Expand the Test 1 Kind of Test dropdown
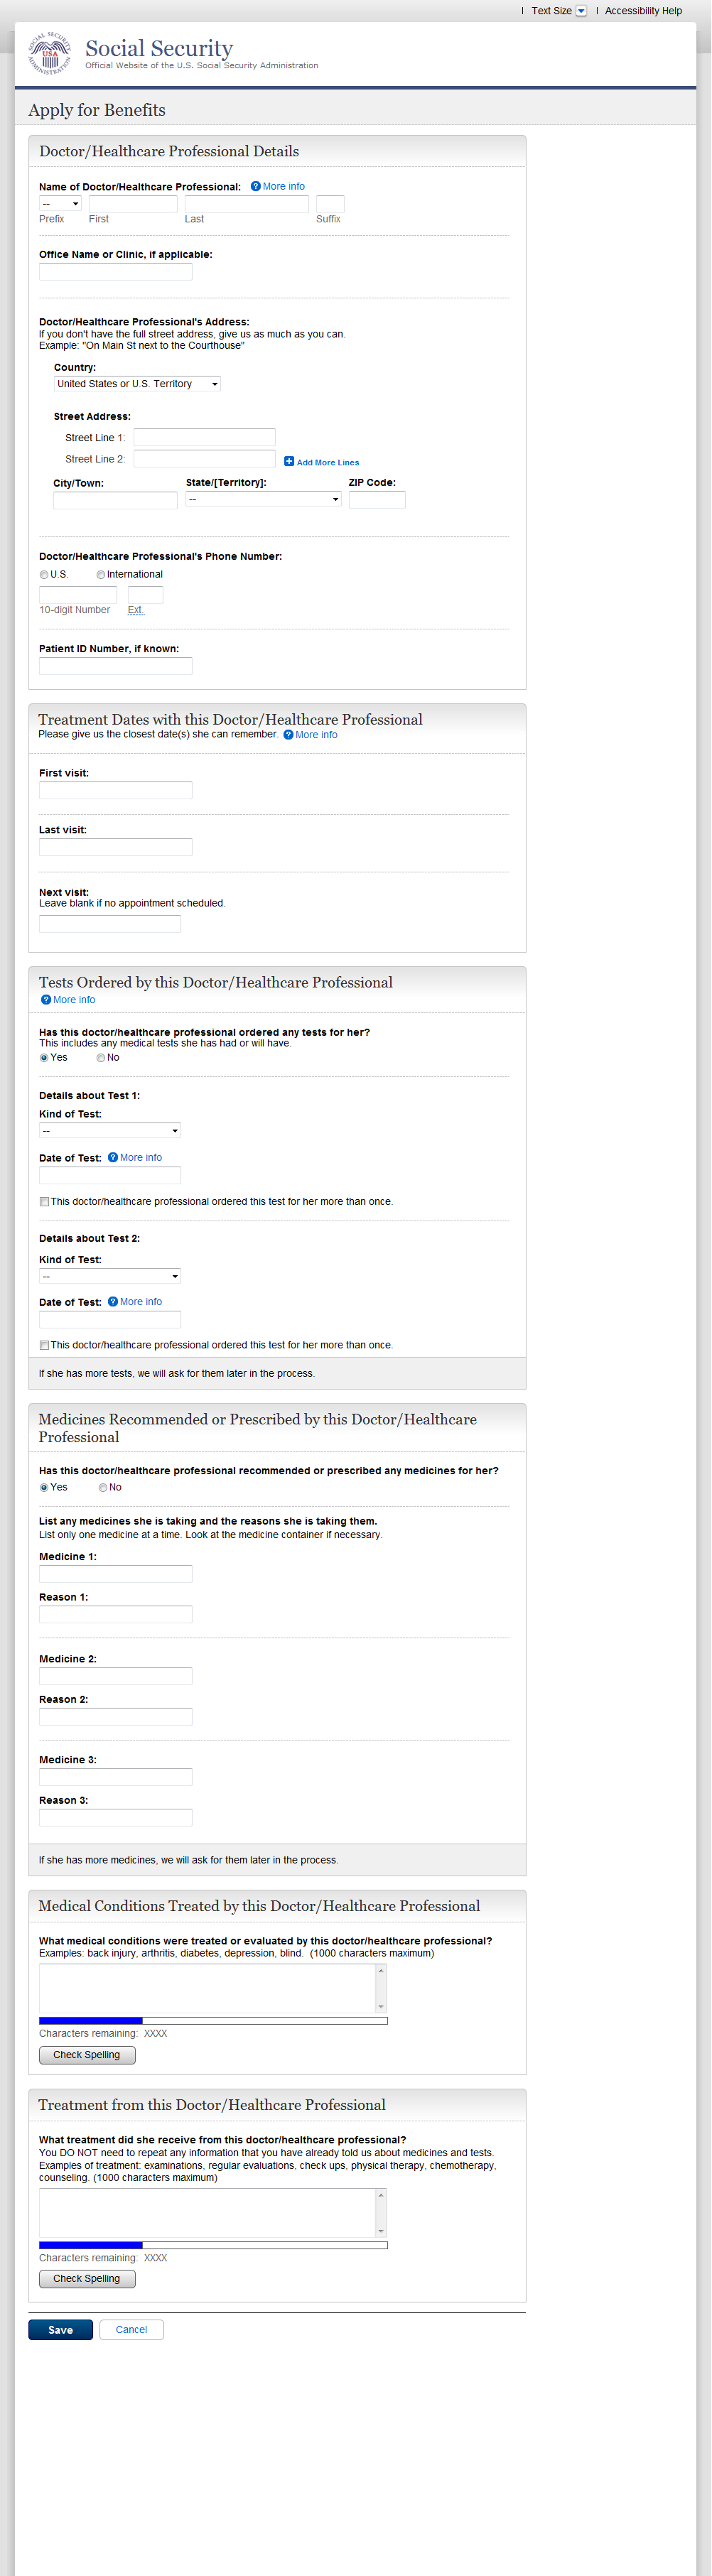This screenshot has width=712, height=2576. click(110, 1131)
